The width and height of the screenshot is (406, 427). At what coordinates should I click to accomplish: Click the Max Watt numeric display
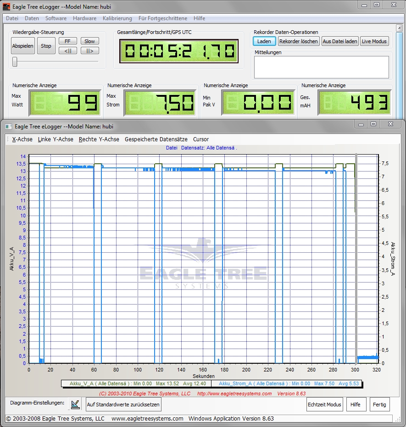65,103
